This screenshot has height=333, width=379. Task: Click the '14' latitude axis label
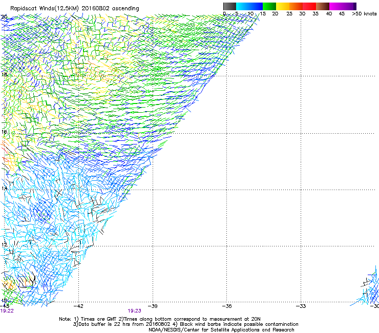[x=4, y=189]
